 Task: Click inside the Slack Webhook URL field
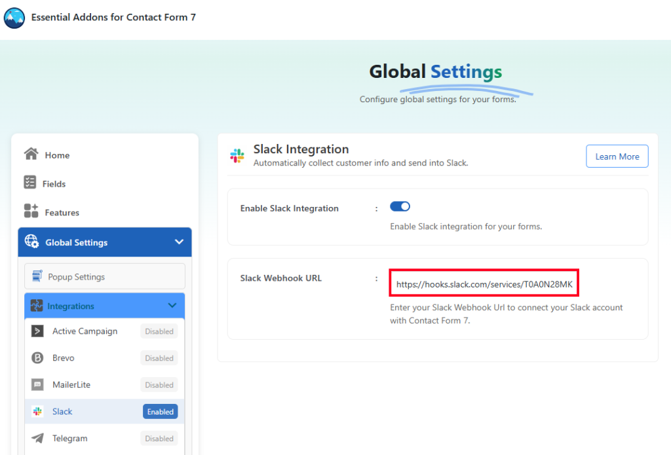click(484, 283)
